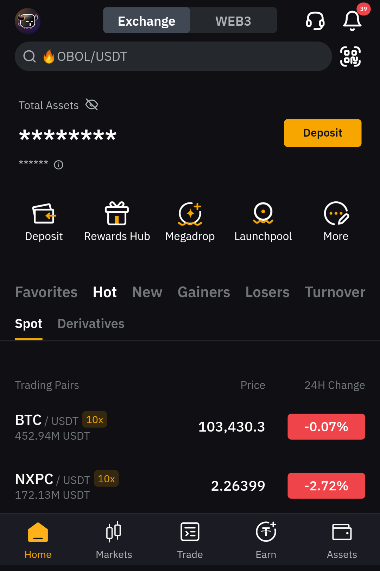380x571 pixels.
Task: Open customer support headset icon
Action: pos(315,21)
